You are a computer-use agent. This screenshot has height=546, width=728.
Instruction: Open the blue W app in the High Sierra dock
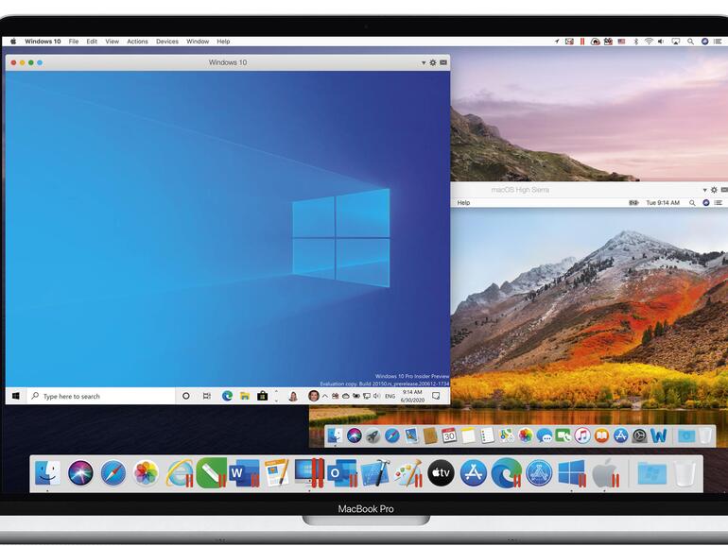[658, 435]
